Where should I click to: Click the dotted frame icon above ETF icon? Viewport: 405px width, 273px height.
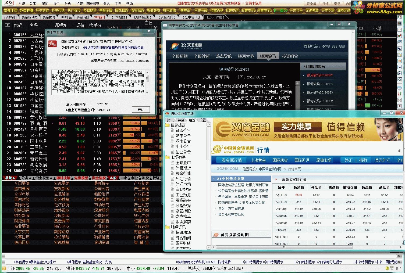399,100
